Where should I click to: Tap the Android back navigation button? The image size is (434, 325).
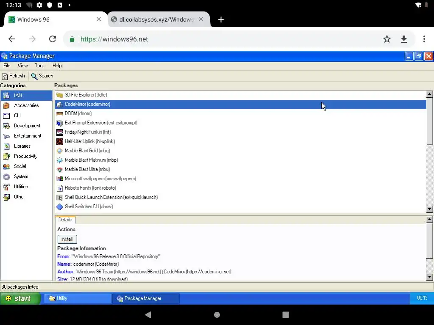click(x=148, y=315)
